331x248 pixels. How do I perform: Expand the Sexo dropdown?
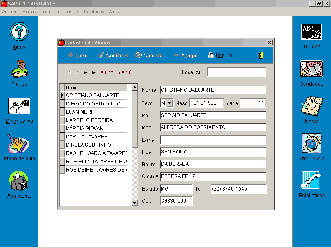170,103
